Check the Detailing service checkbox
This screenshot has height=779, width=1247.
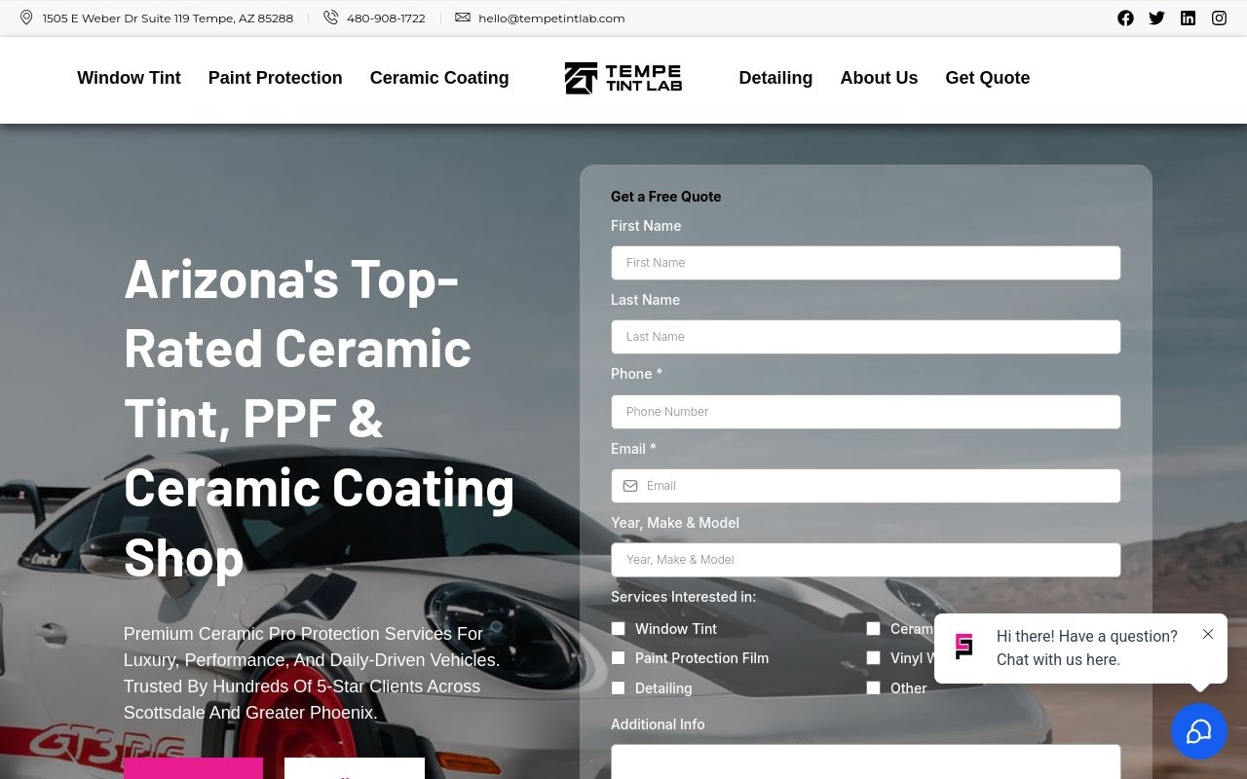click(x=618, y=688)
